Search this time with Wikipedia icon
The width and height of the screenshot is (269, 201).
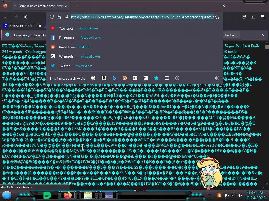(x=146, y=78)
